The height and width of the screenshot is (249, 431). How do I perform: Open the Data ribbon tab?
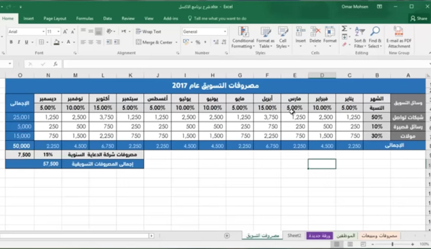[x=107, y=18]
